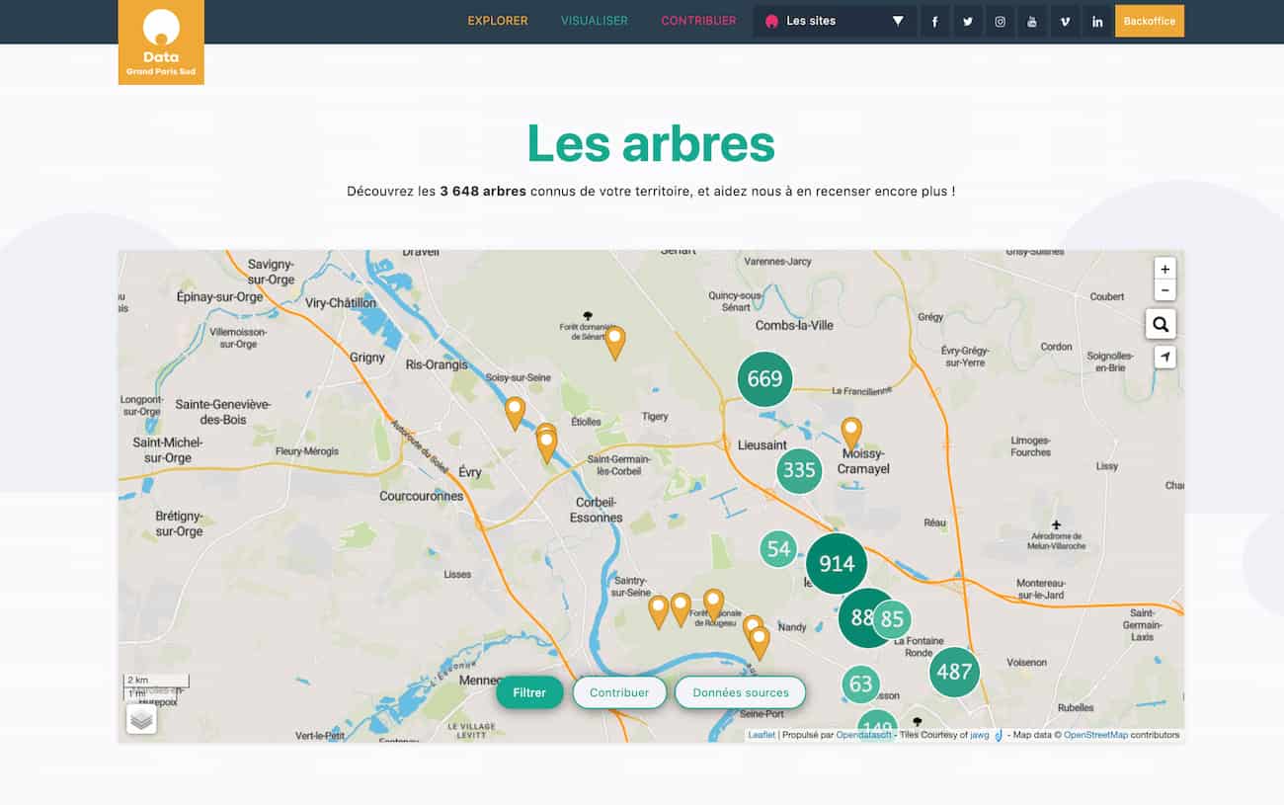Go to the VISUALISER menu
1284x805 pixels.
point(595,21)
